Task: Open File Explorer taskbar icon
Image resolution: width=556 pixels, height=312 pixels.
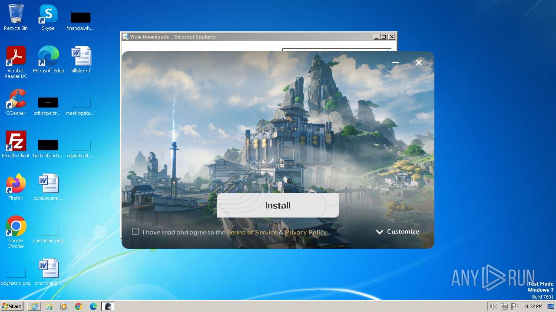Action: pos(49,306)
